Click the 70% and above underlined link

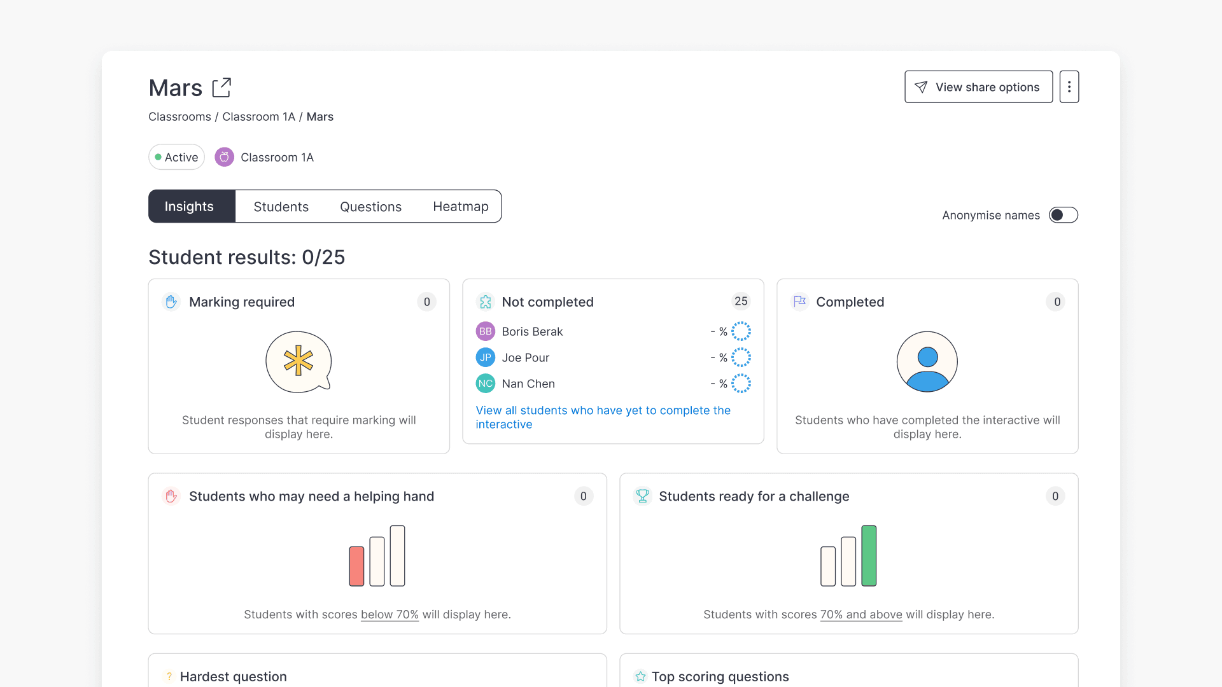coord(861,614)
